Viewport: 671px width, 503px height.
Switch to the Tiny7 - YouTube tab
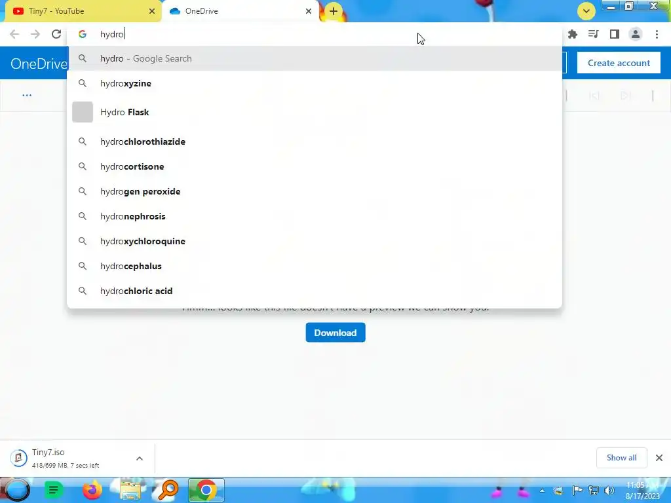pos(83,11)
